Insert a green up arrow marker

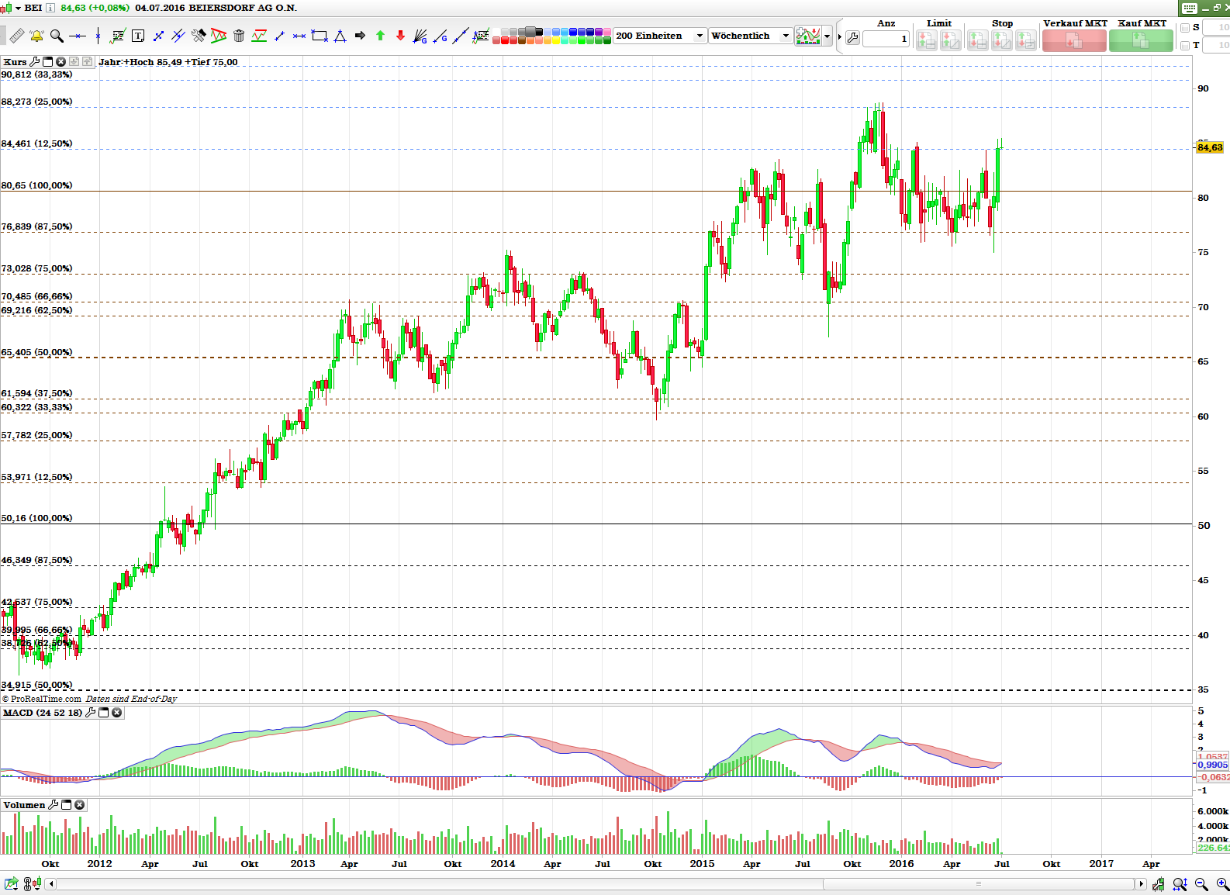380,36
